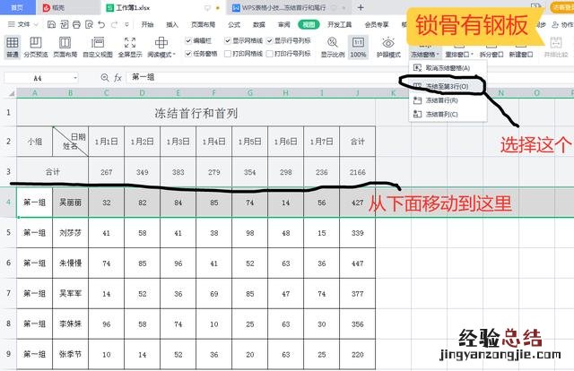The image size is (574, 371).
Task: Select the cell with value 447
Action: coord(358,263)
